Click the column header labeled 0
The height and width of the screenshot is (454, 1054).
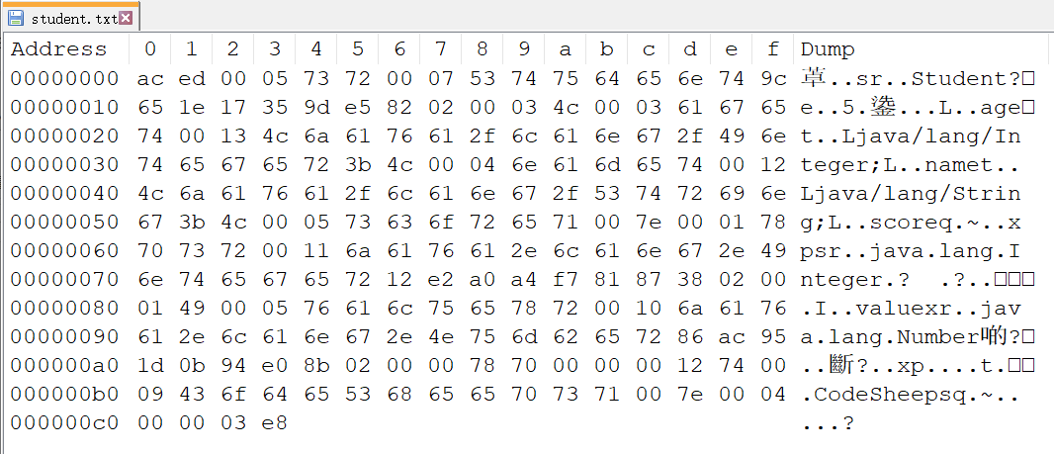(x=150, y=49)
